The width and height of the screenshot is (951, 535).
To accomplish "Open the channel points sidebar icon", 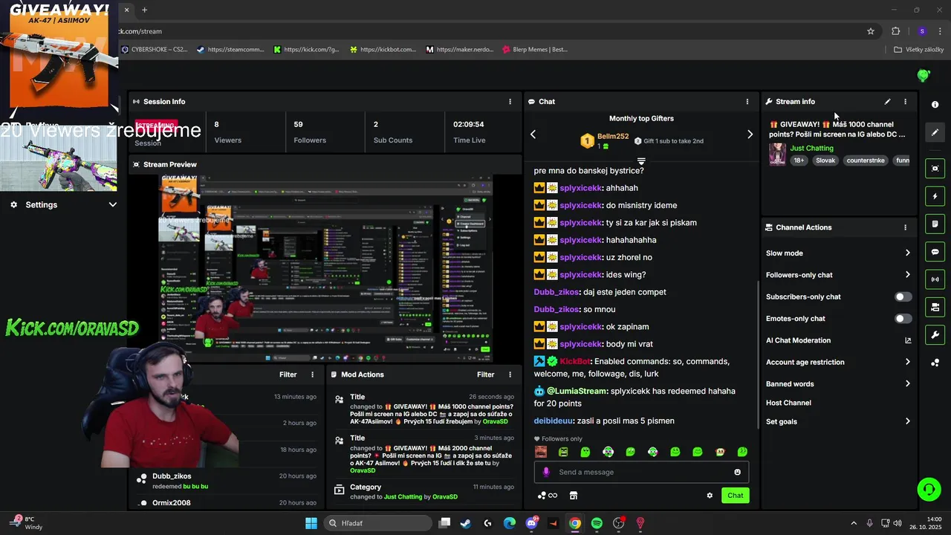I will [935, 363].
